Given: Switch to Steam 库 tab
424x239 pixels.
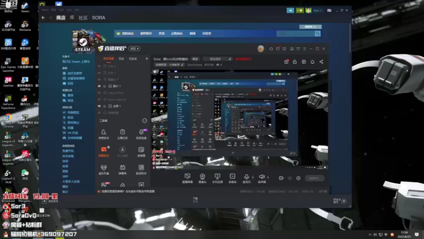Looking at the screenshot, I should point(72,18).
